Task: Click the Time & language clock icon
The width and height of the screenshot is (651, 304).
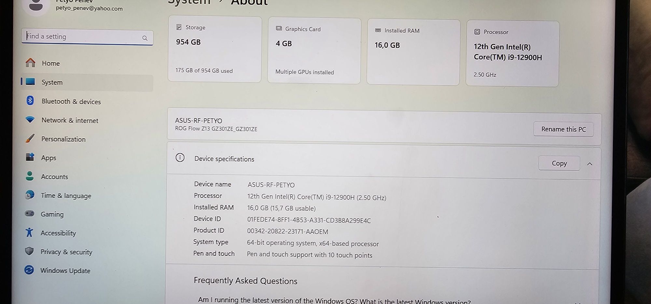Action: [x=30, y=195]
